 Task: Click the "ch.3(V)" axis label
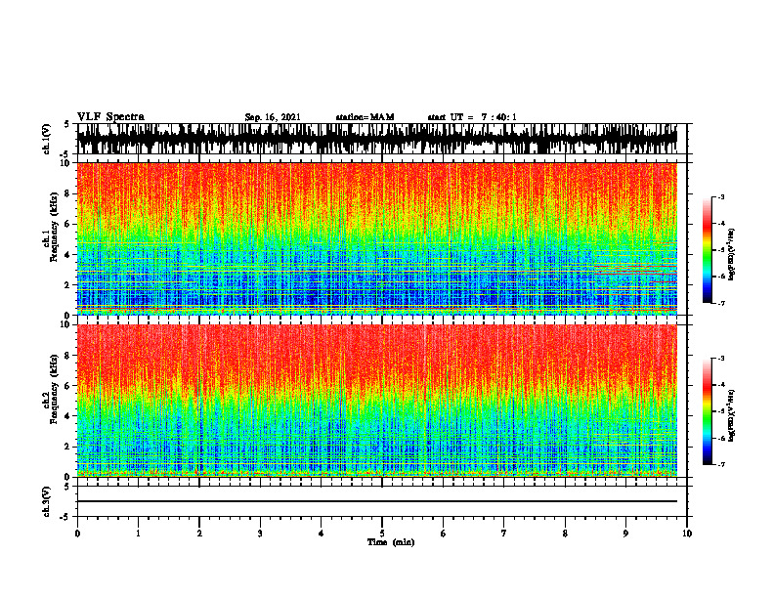pos(47,501)
